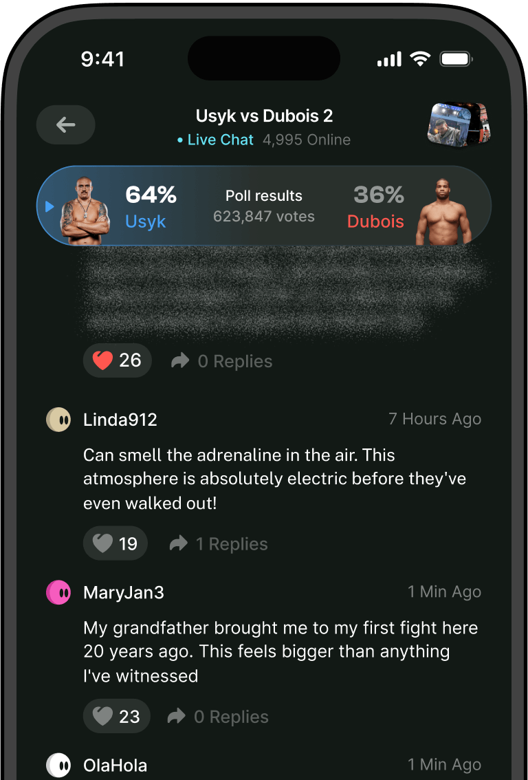Click the blue play triangle on poll
The height and width of the screenshot is (780, 528).
(49, 206)
